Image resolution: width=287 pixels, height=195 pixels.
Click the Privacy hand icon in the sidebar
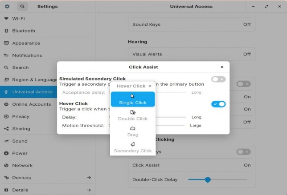click(x=6, y=116)
